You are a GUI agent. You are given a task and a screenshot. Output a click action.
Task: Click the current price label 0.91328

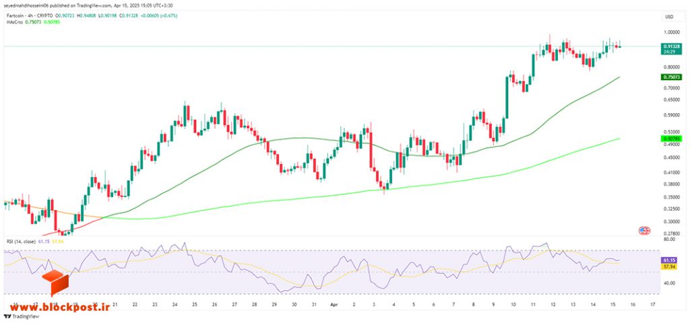coord(672,46)
